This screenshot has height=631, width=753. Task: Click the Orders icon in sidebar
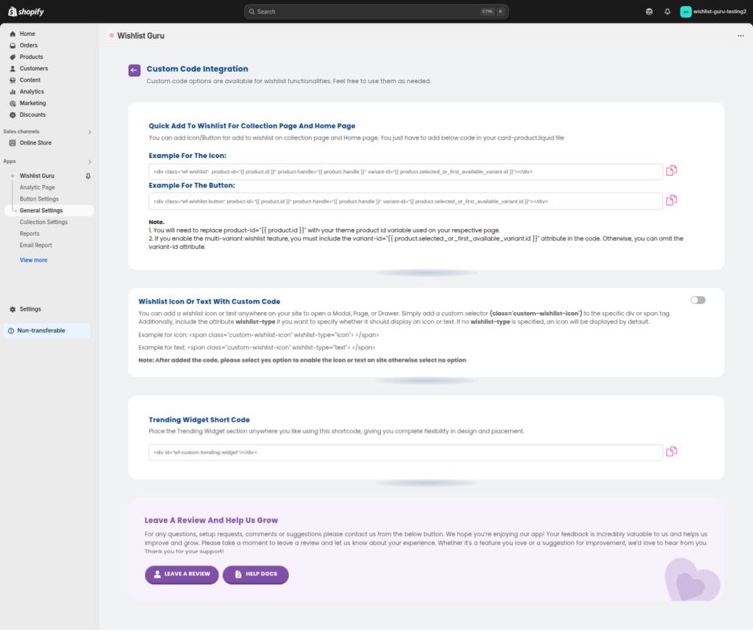[x=13, y=46]
